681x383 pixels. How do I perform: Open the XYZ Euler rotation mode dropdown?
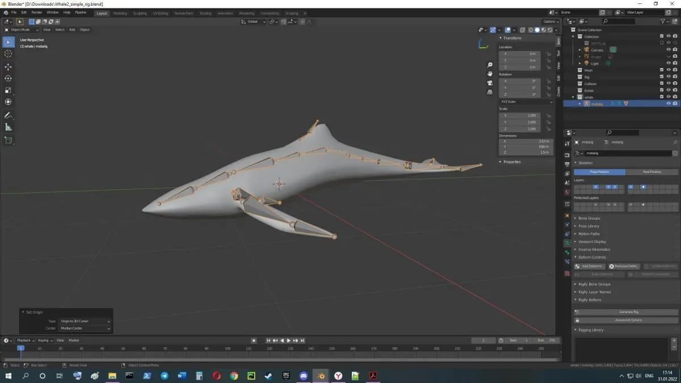pos(526,102)
